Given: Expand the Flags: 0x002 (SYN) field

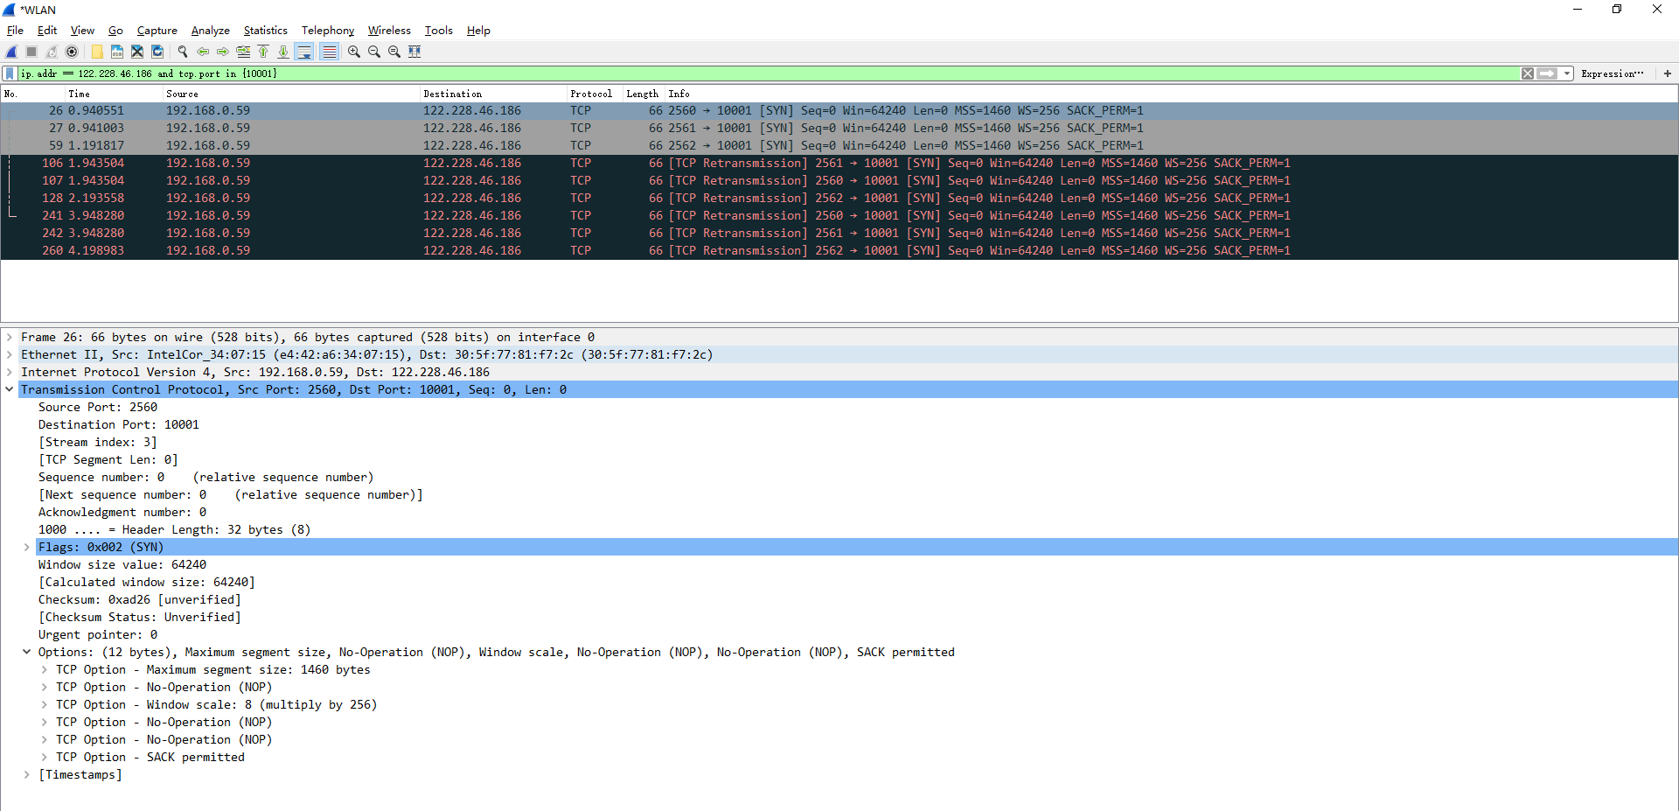Looking at the screenshot, I should [27, 547].
